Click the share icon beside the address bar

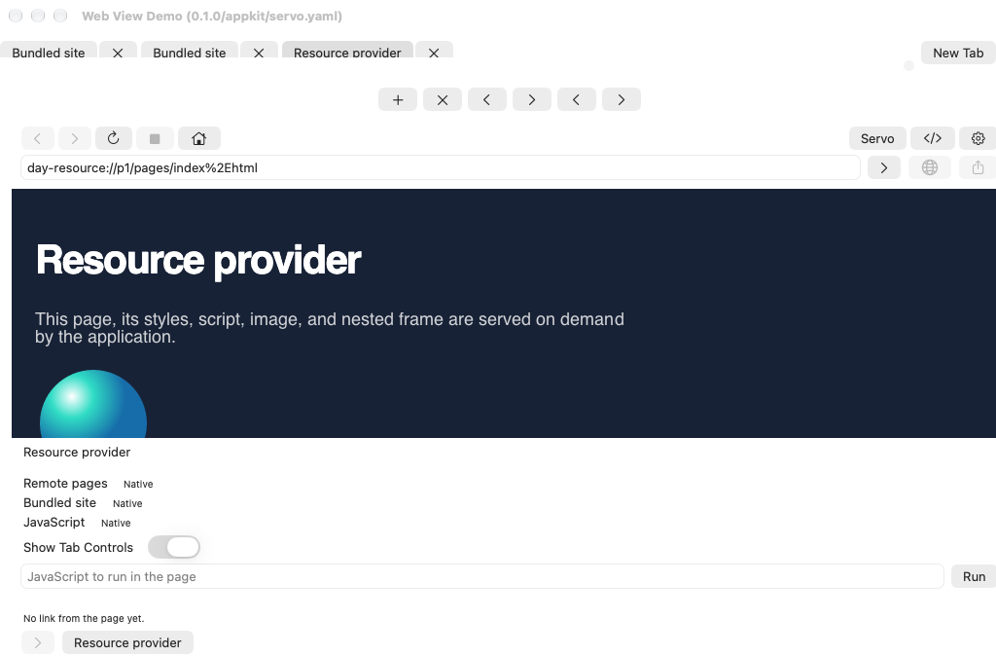click(978, 167)
